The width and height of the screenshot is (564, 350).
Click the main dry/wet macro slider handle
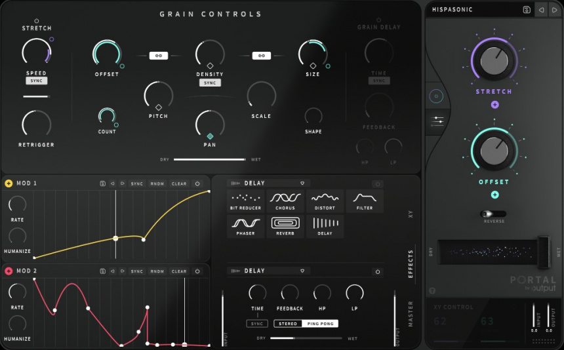tap(544, 252)
